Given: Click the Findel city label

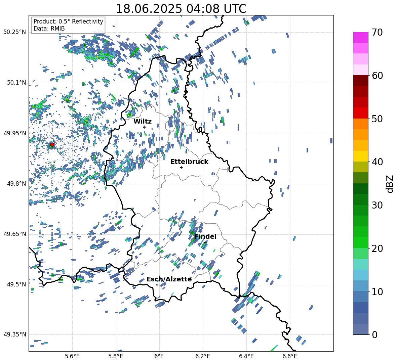Looking at the screenshot, I should click(x=205, y=236).
